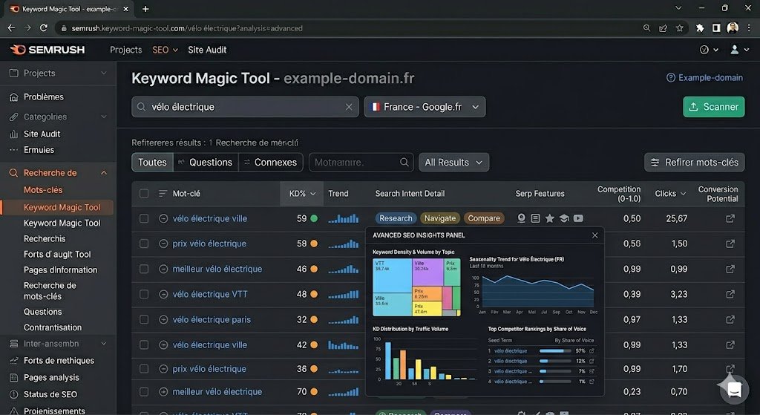Open browser profile avatar

(x=733, y=28)
